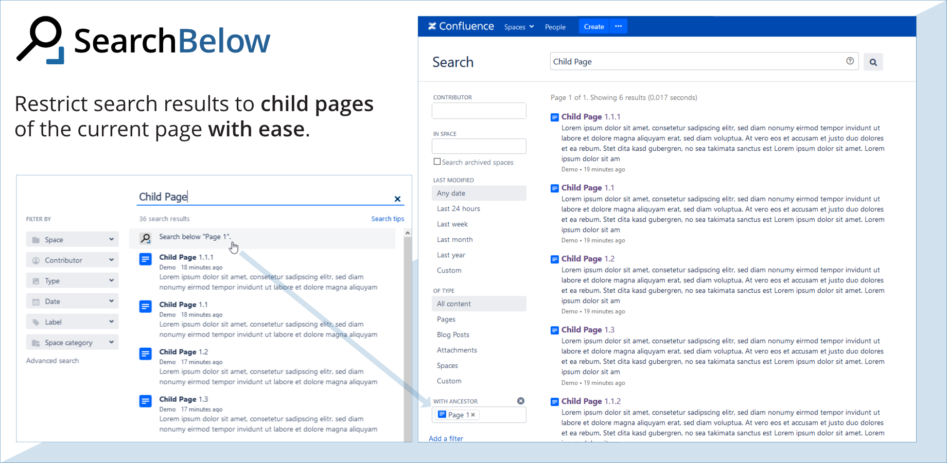Viewport: 947px width, 463px height.
Task: Click the search help question icon
Action: 850,61
